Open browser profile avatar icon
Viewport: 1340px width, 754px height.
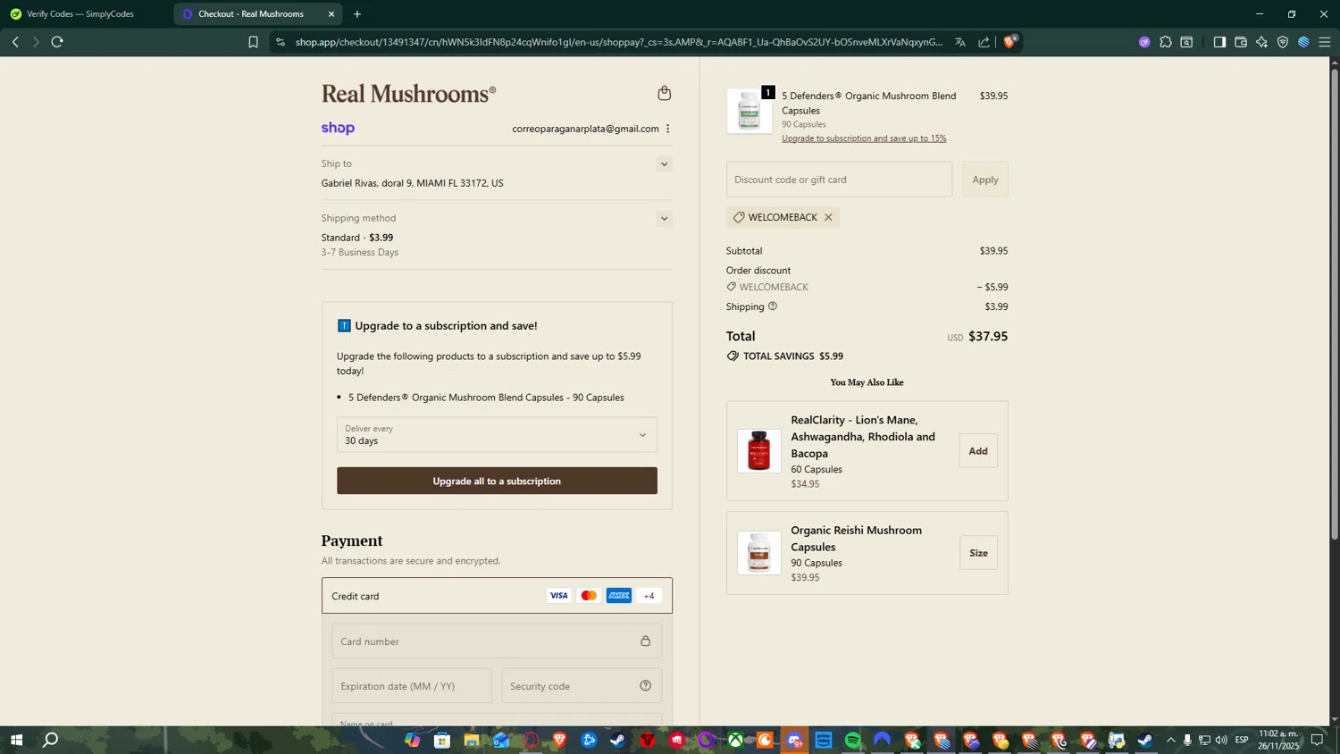click(1303, 42)
